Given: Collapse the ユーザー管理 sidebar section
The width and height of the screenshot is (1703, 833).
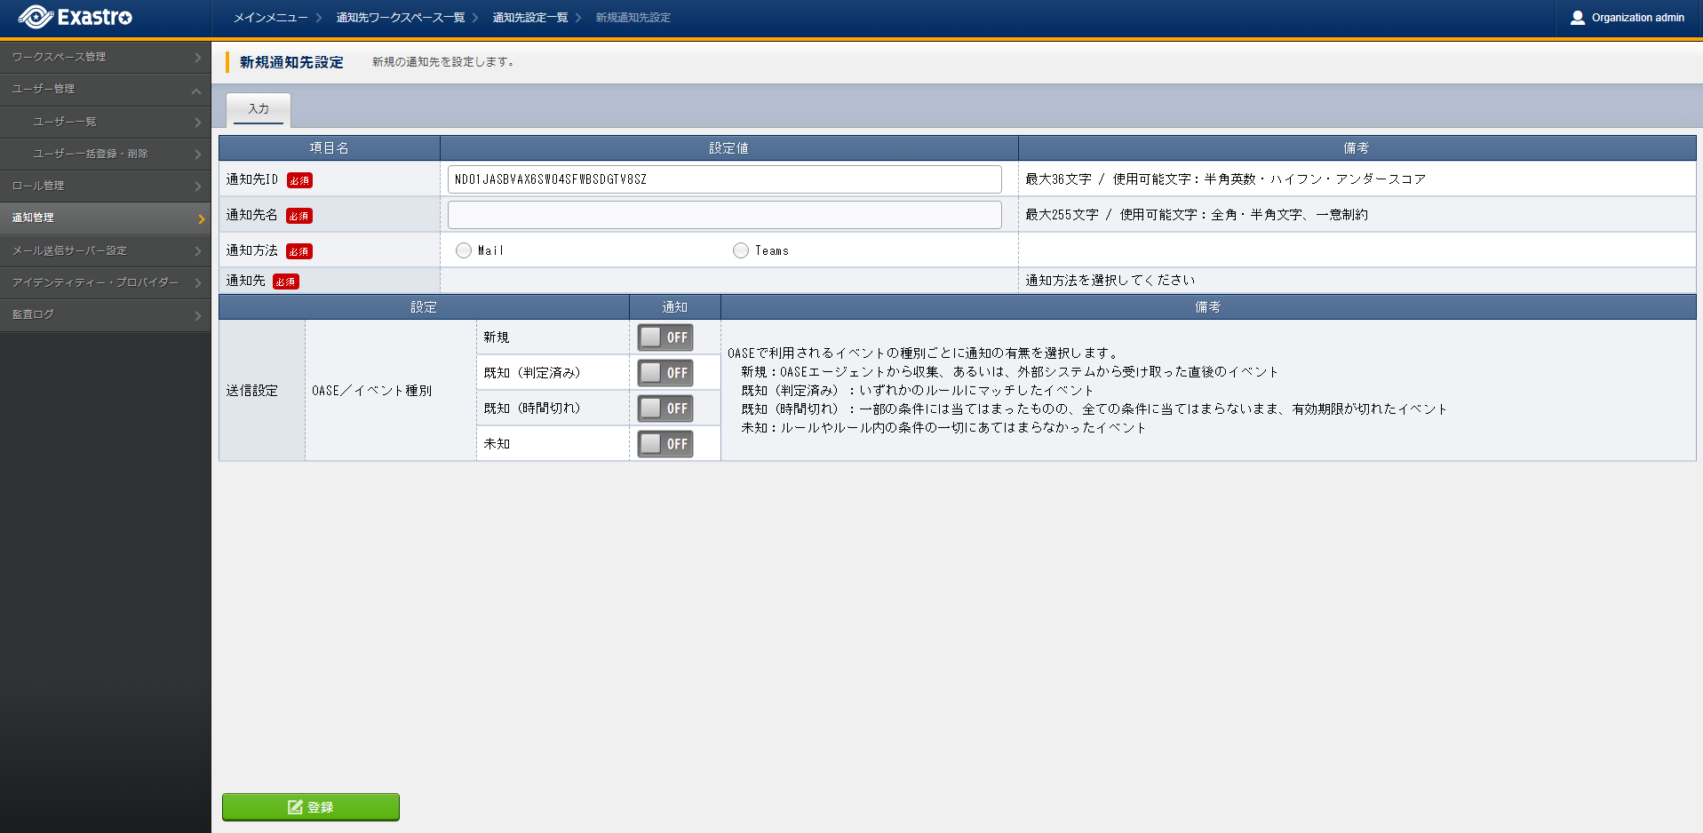Looking at the screenshot, I should pos(195,90).
